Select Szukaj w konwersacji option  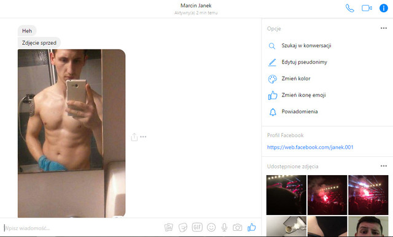[306, 45]
